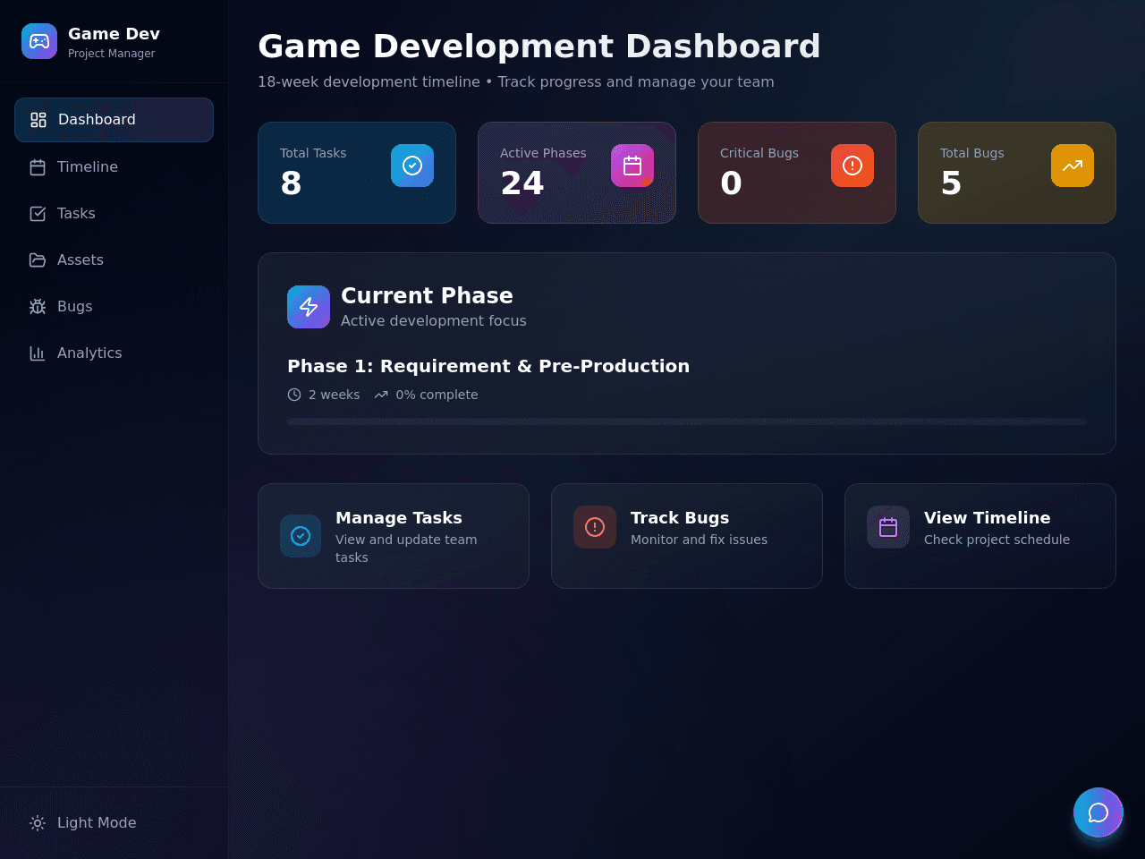Open the Dashboard sidebar item
Image resolution: width=1145 pixels, height=859 pixels.
(114, 120)
